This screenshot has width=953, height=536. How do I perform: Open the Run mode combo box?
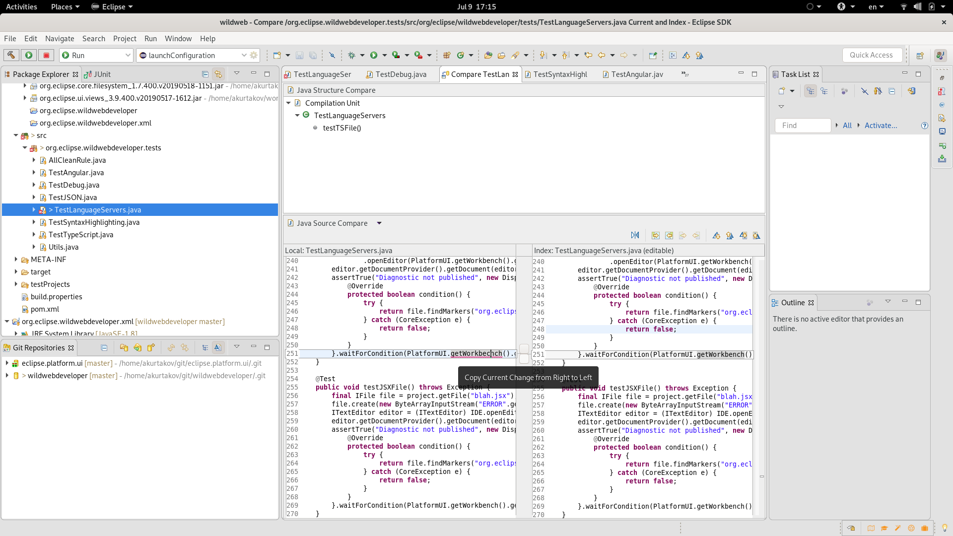[x=96, y=55]
